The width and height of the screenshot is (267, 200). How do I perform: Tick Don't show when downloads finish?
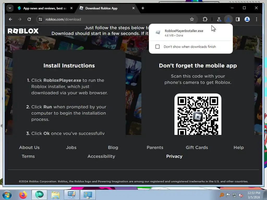157,47
